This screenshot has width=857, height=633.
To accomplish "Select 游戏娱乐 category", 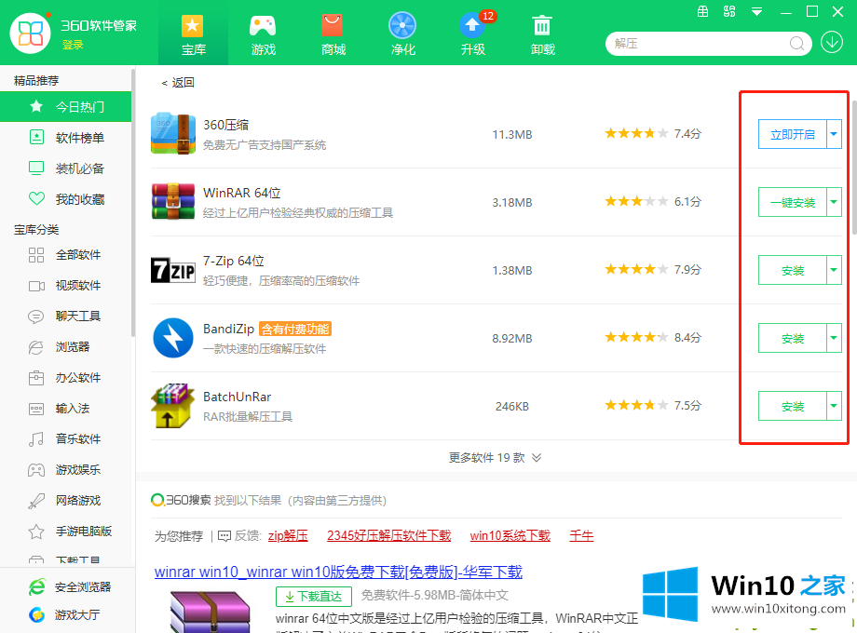I will (x=65, y=470).
